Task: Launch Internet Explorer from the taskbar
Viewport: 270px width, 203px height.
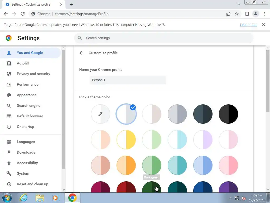Action: coord(23,198)
